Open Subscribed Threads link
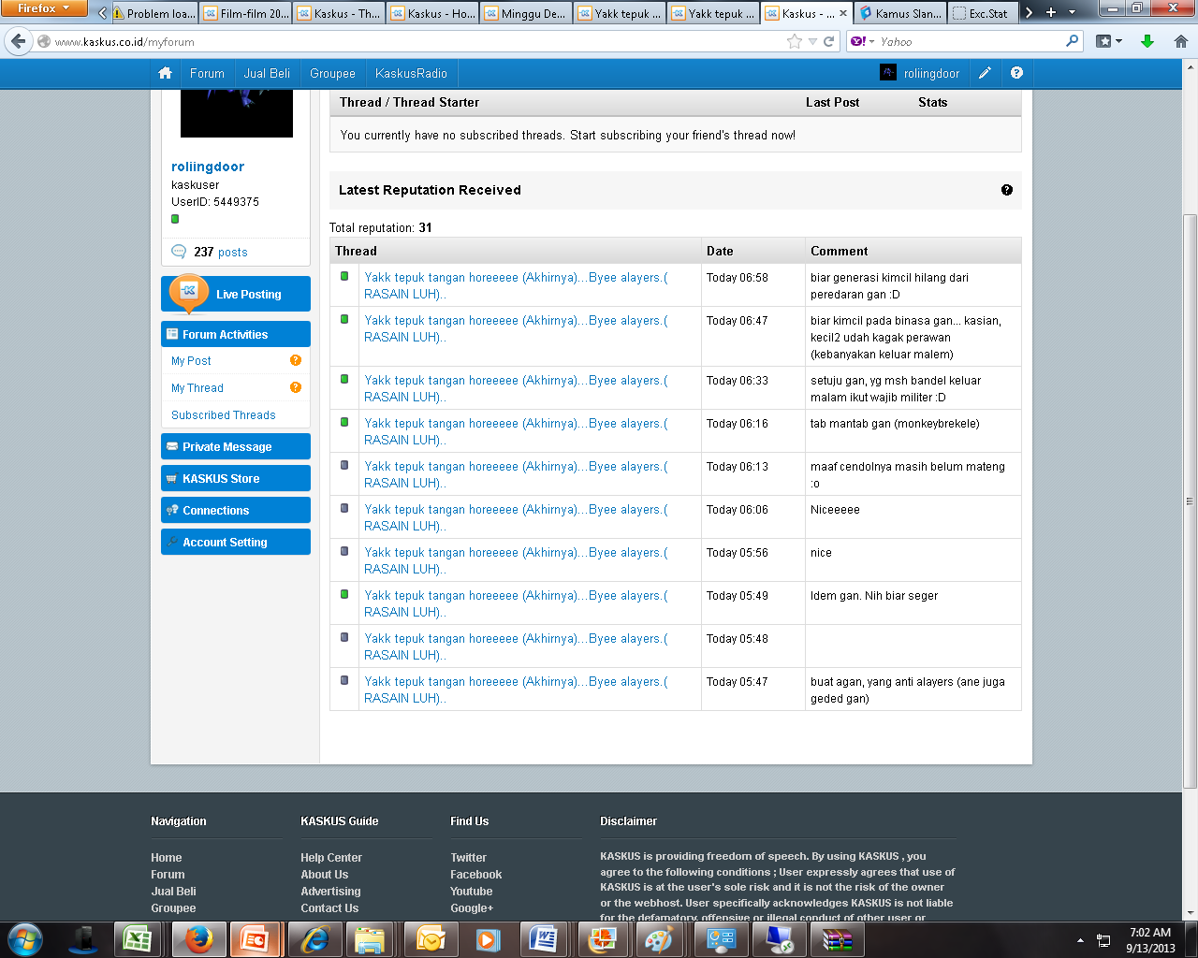 pos(223,414)
